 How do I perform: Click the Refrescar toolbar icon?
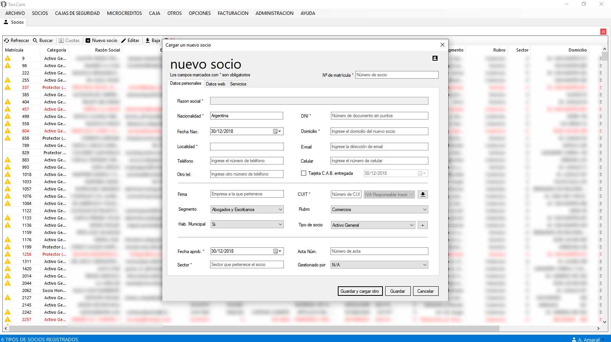coord(6,40)
